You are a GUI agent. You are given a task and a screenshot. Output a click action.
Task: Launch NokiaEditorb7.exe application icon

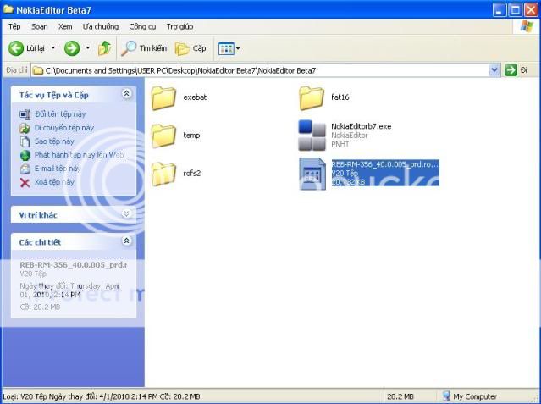[312, 135]
